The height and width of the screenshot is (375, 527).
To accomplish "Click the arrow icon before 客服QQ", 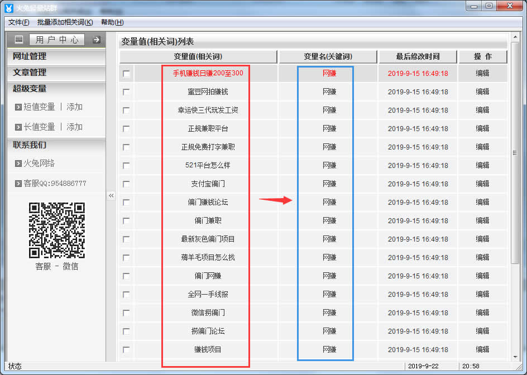I will (x=18, y=184).
